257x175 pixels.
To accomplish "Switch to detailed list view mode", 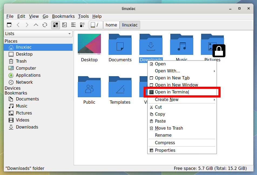I will tap(82, 25).
